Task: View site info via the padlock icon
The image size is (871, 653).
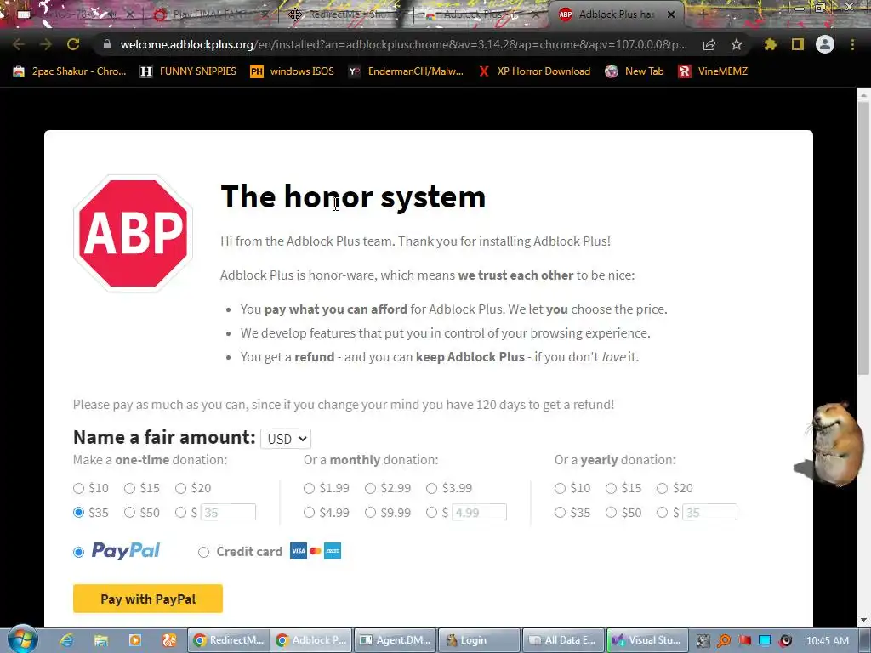Action: point(106,44)
